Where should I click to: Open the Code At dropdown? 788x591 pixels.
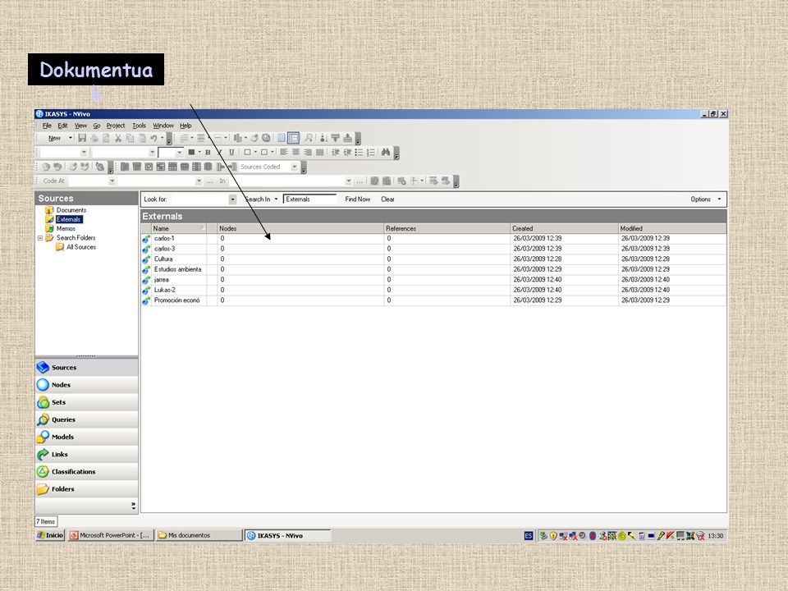point(112,181)
